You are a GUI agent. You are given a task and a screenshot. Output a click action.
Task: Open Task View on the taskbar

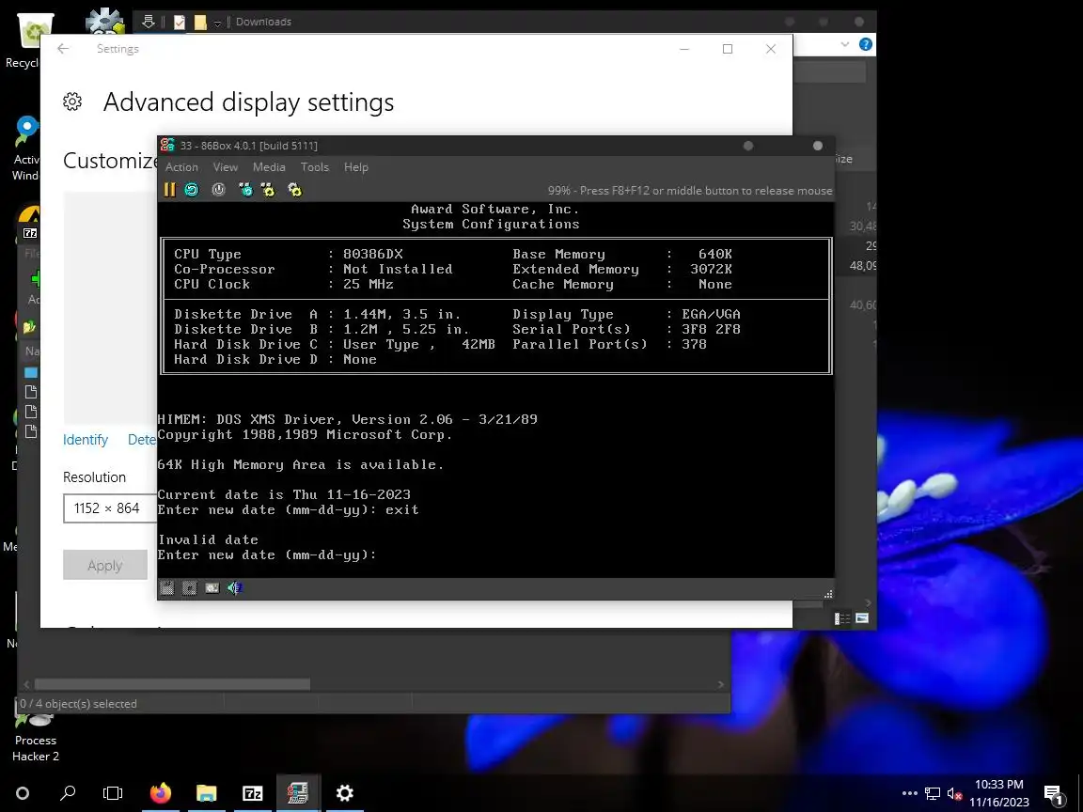pyautogui.click(x=113, y=792)
